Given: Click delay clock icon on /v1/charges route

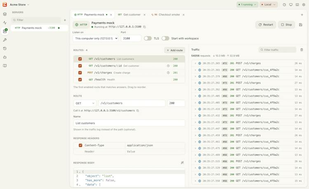Looking at the screenshot, I should 168,73.
